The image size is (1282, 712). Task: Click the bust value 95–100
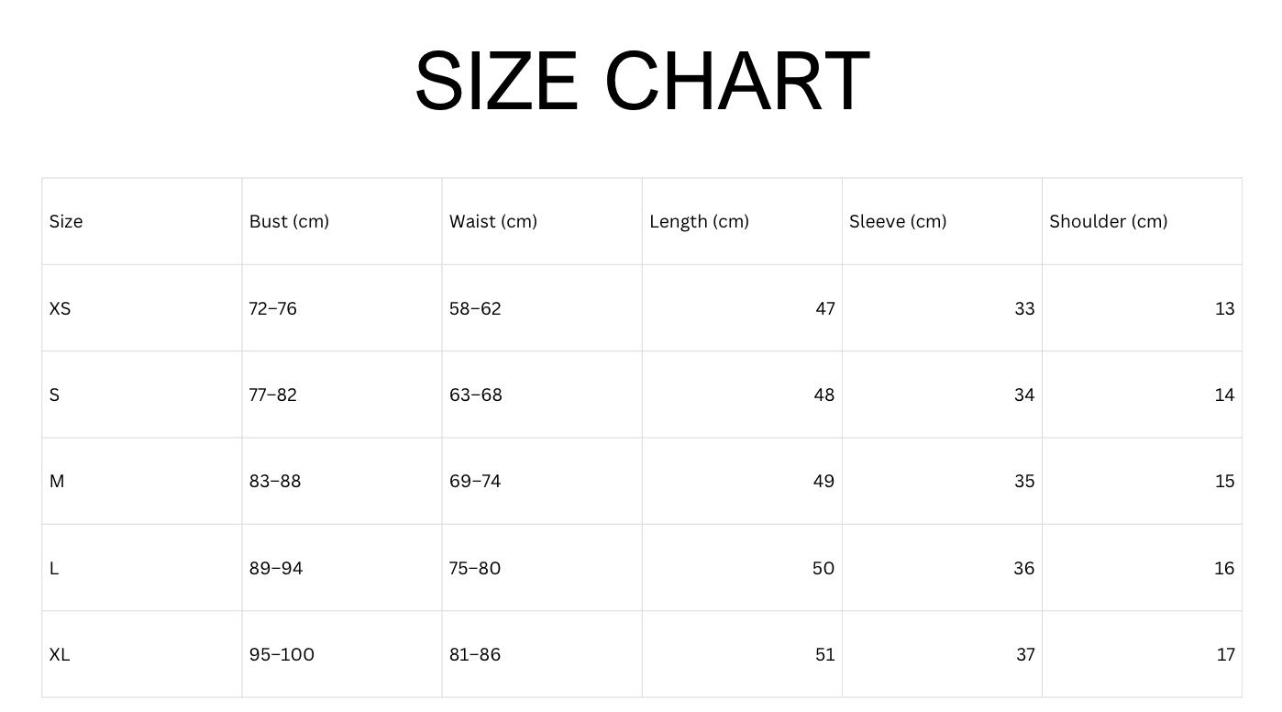[x=282, y=654]
